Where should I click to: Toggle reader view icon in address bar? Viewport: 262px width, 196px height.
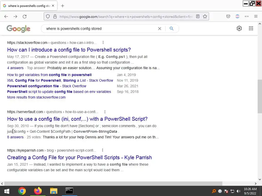(x=198, y=17)
